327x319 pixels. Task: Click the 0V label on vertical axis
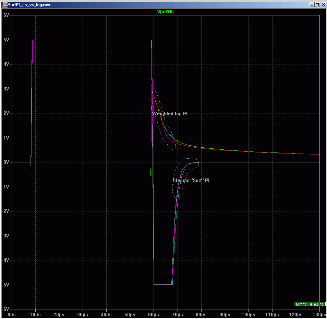click(6, 162)
